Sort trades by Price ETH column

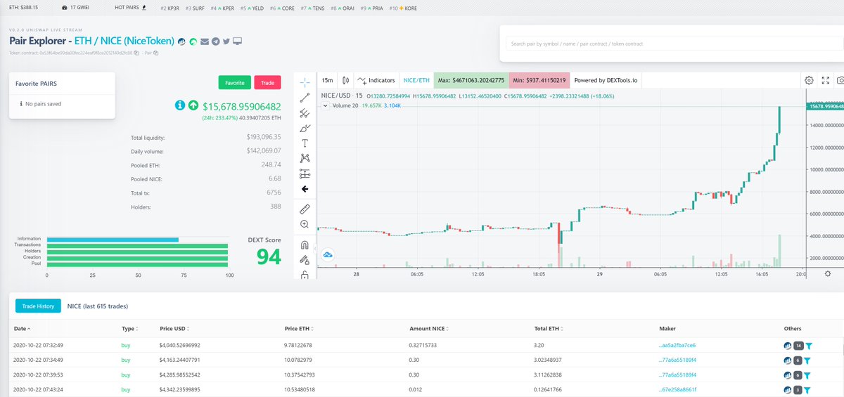tap(300, 328)
